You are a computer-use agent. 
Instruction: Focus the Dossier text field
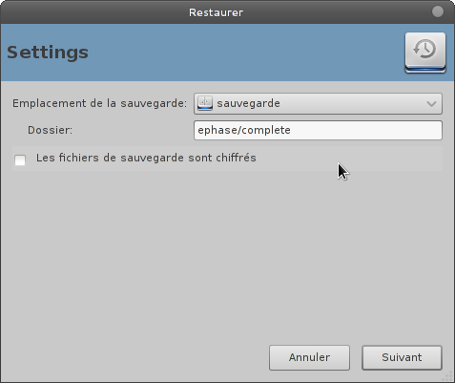318,130
